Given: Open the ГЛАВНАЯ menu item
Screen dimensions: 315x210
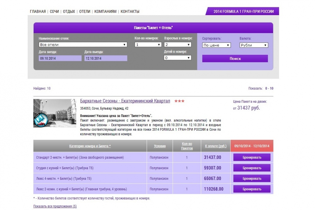Looking at the screenshot, I should 38,11.
